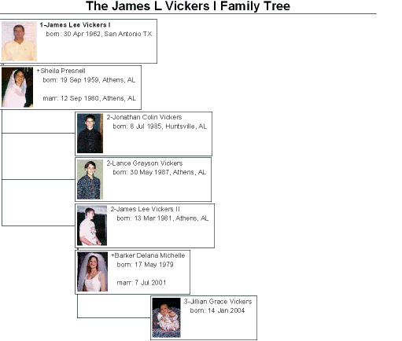
Task: Select 2-Lance Grayson Vickers name
Action: [145, 163]
